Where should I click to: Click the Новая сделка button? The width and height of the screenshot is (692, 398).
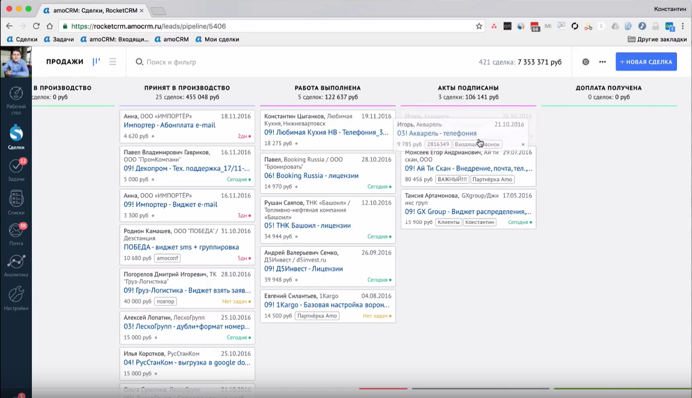tap(646, 62)
